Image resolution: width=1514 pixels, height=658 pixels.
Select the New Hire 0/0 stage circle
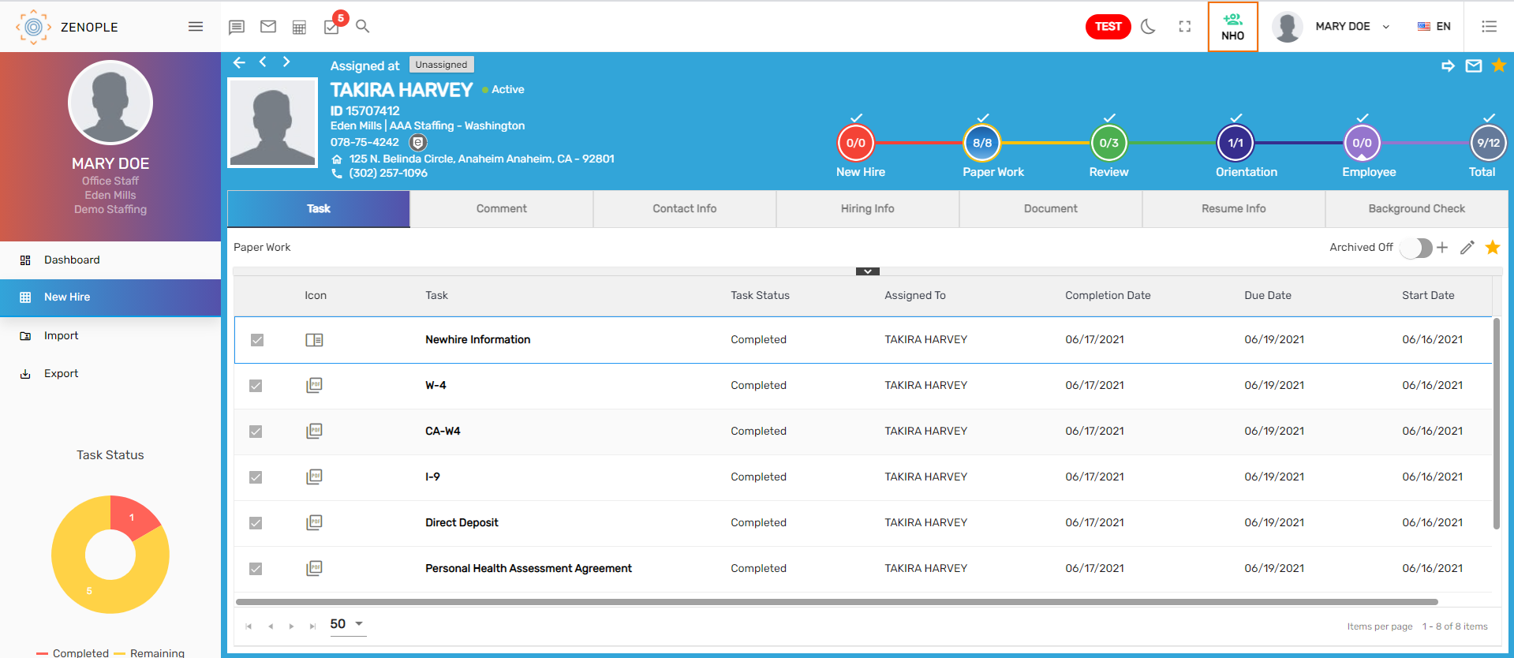pos(856,143)
